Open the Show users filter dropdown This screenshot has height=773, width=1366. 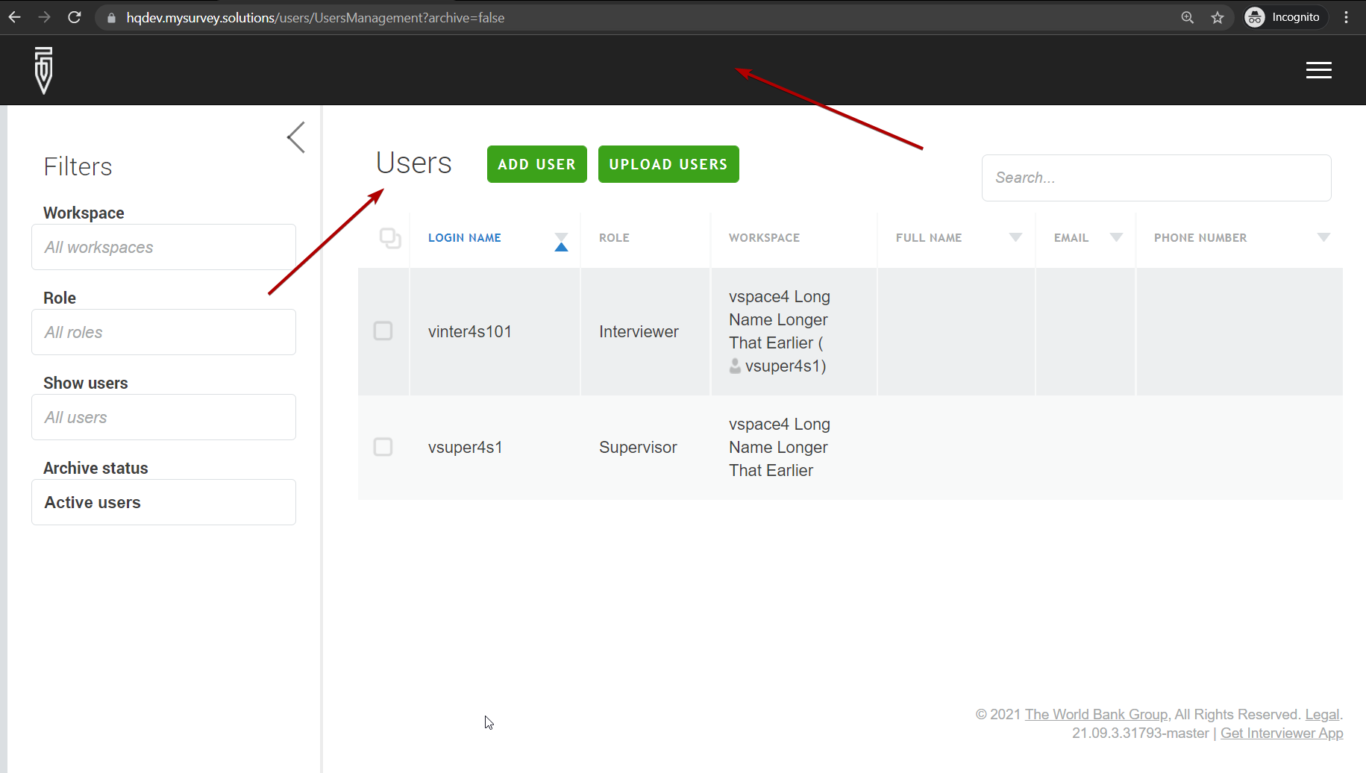pyautogui.click(x=163, y=417)
